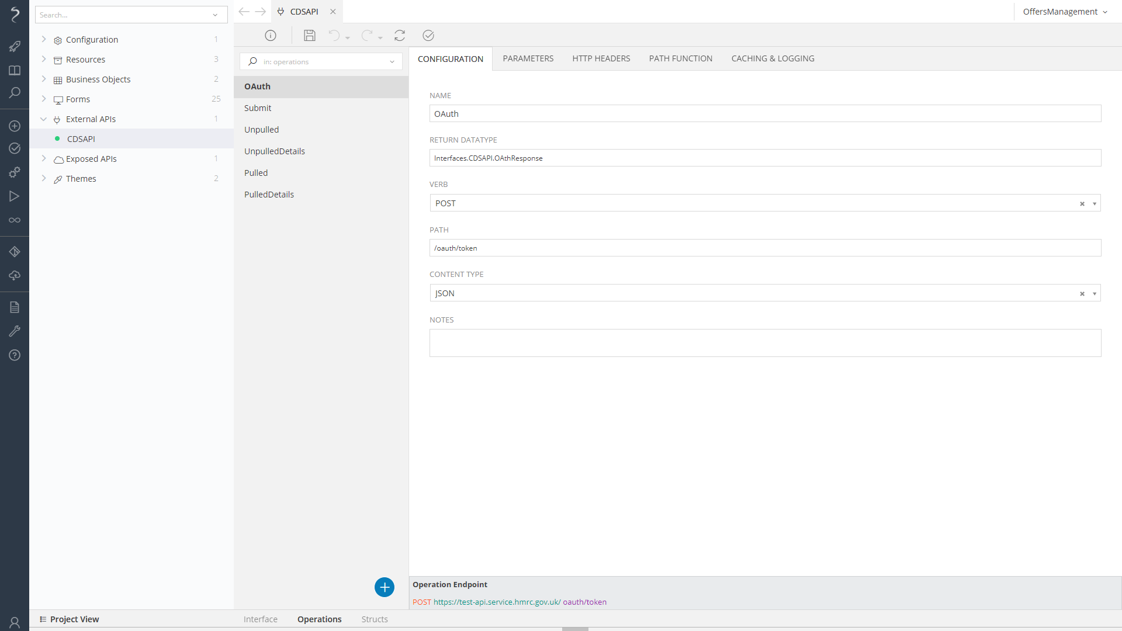Click the test-api.service.hmrc.gov.uk endpoint link
The height and width of the screenshot is (631, 1122).
pos(497,602)
